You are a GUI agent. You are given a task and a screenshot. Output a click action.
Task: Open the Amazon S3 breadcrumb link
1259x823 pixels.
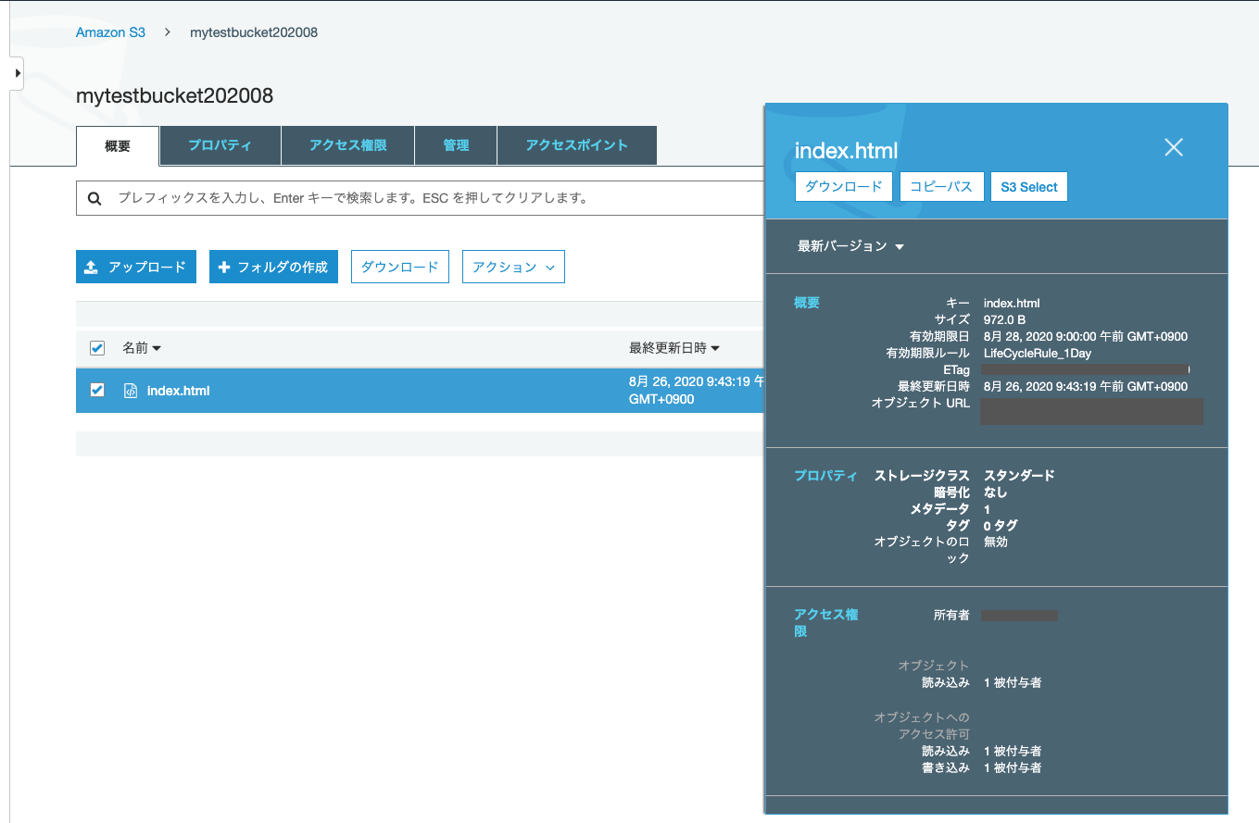pyautogui.click(x=110, y=31)
